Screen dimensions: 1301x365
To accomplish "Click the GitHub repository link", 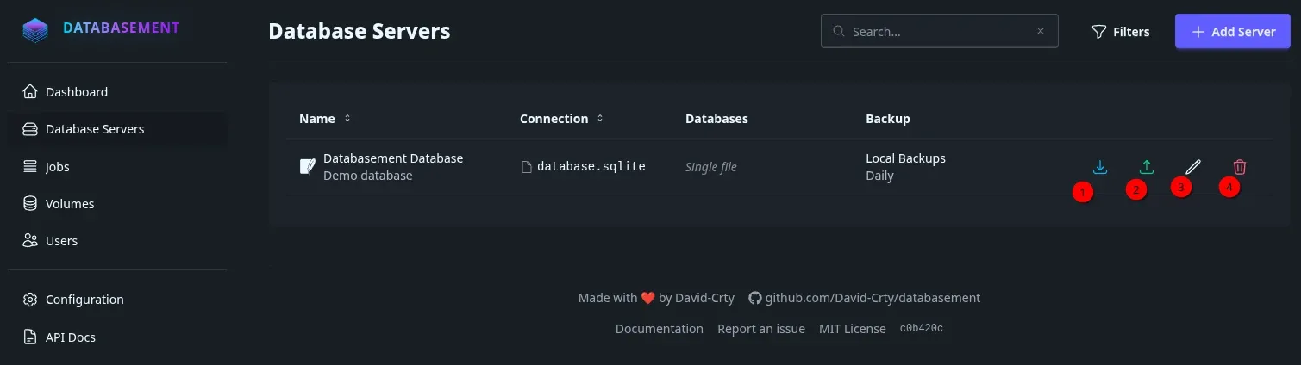I will click(864, 298).
